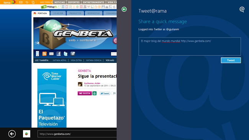Screen dimensions: 249x140
Task: Click the email envelope icon on Genbeta
Action: (51, 54)
